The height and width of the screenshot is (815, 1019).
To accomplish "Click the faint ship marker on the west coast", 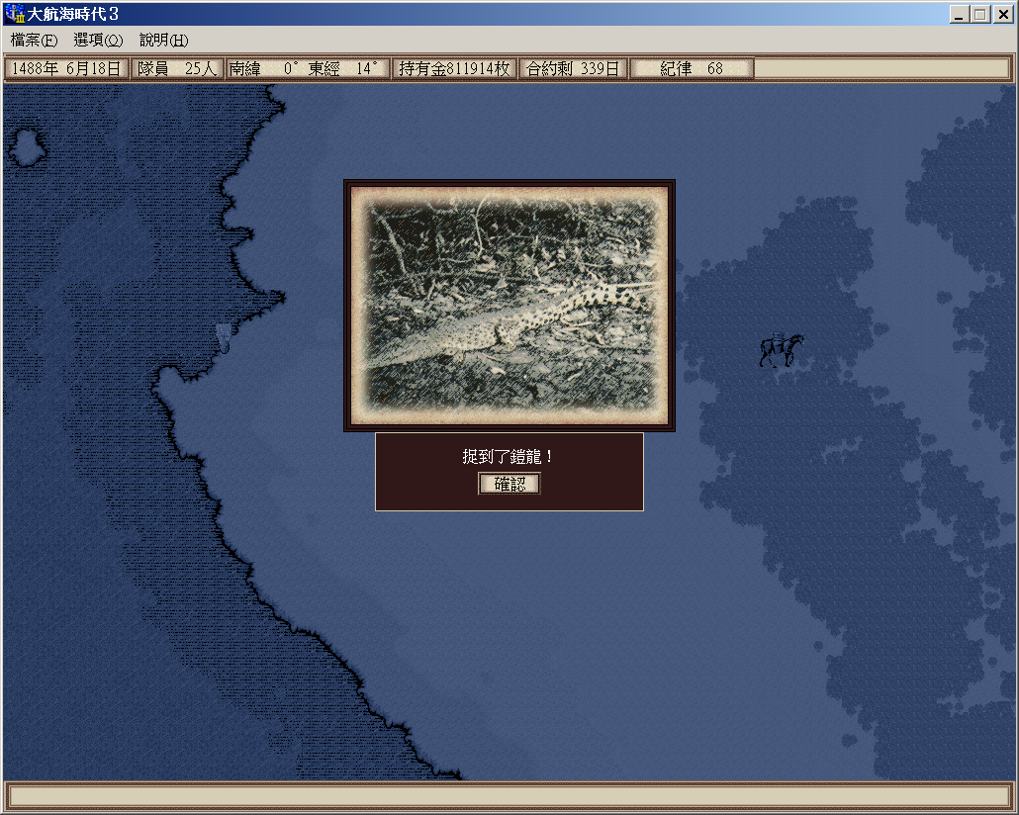I will coord(224,338).
